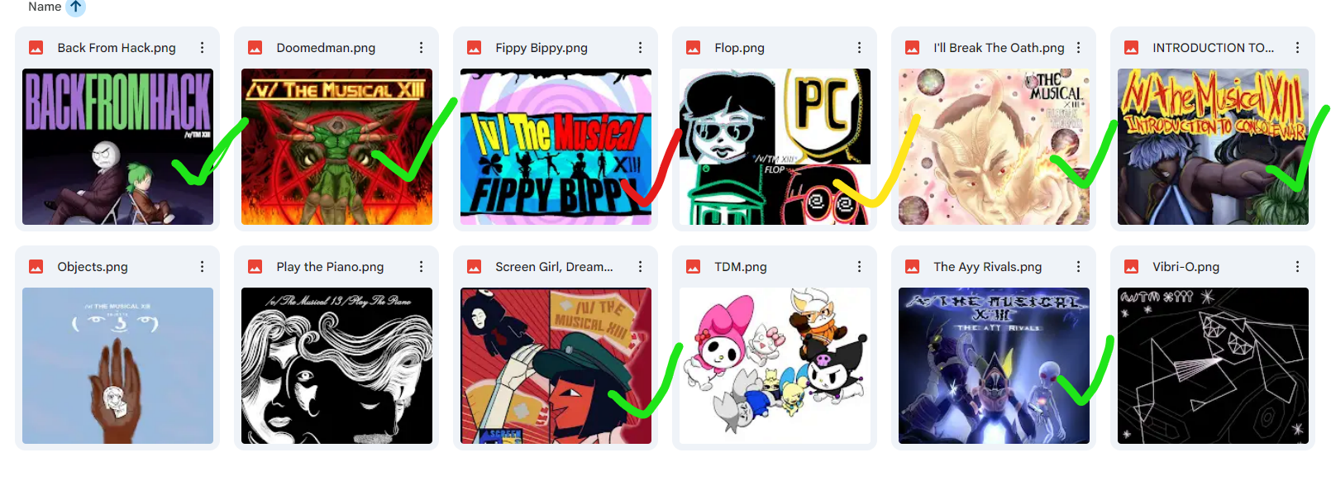1331x481 pixels.
Task: Toggle sort direction arrow next to Name
Action: (x=75, y=7)
